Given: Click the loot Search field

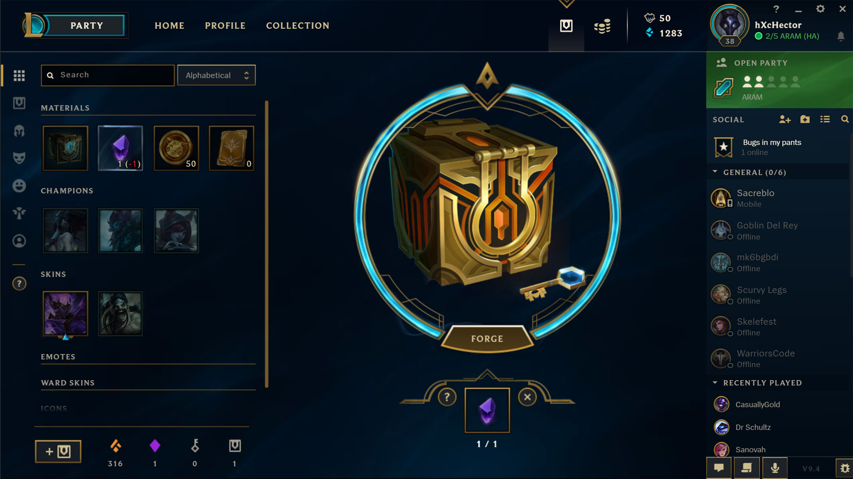Looking at the screenshot, I should pos(108,75).
